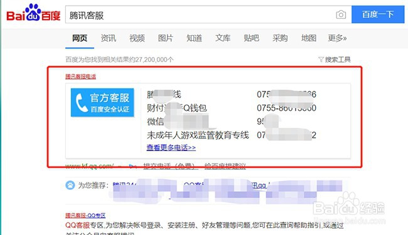The image size is (408, 235).
Task: Click 查看更多电话>> link
Action: [x=171, y=147]
